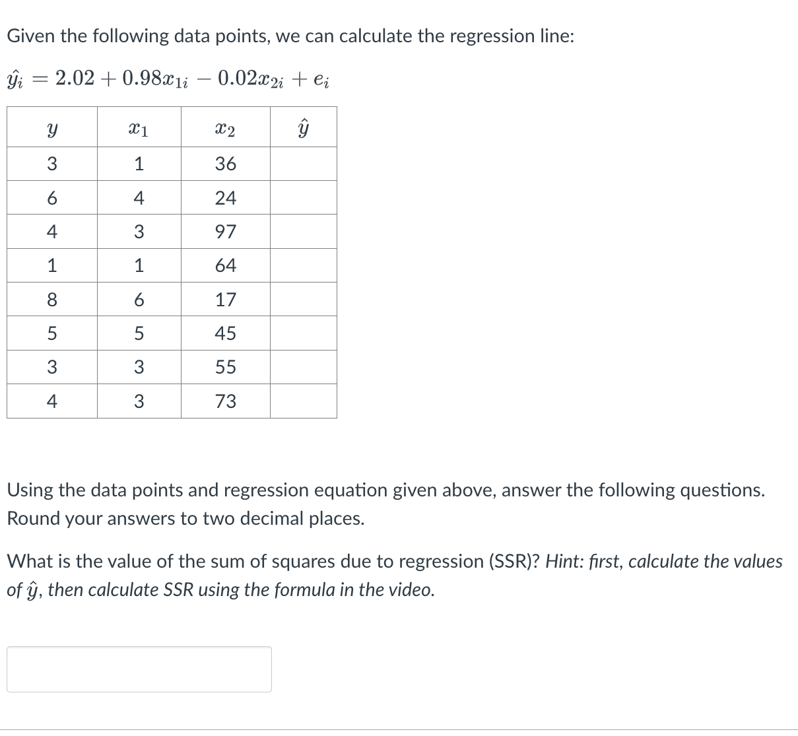The width and height of the screenshot is (798, 736).
Task: Select the cell containing 73
Action: point(226,401)
